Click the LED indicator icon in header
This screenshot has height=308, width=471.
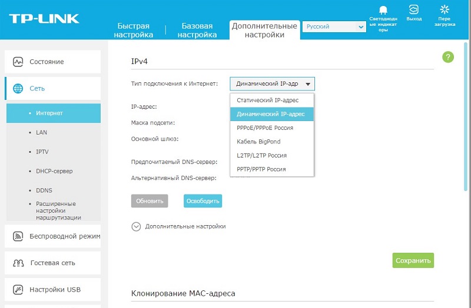(383, 10)
